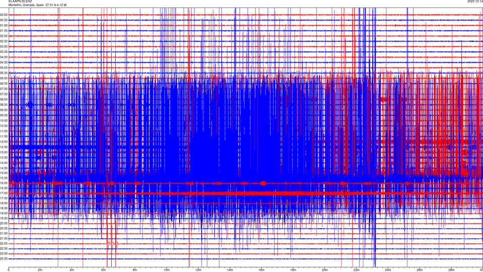Screen dimensions: 483x272
Task: Click the 14m axis tick label
Action: tap(230, 270)
